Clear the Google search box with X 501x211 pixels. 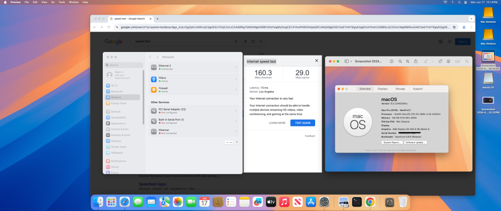click(x=236, y=41)
